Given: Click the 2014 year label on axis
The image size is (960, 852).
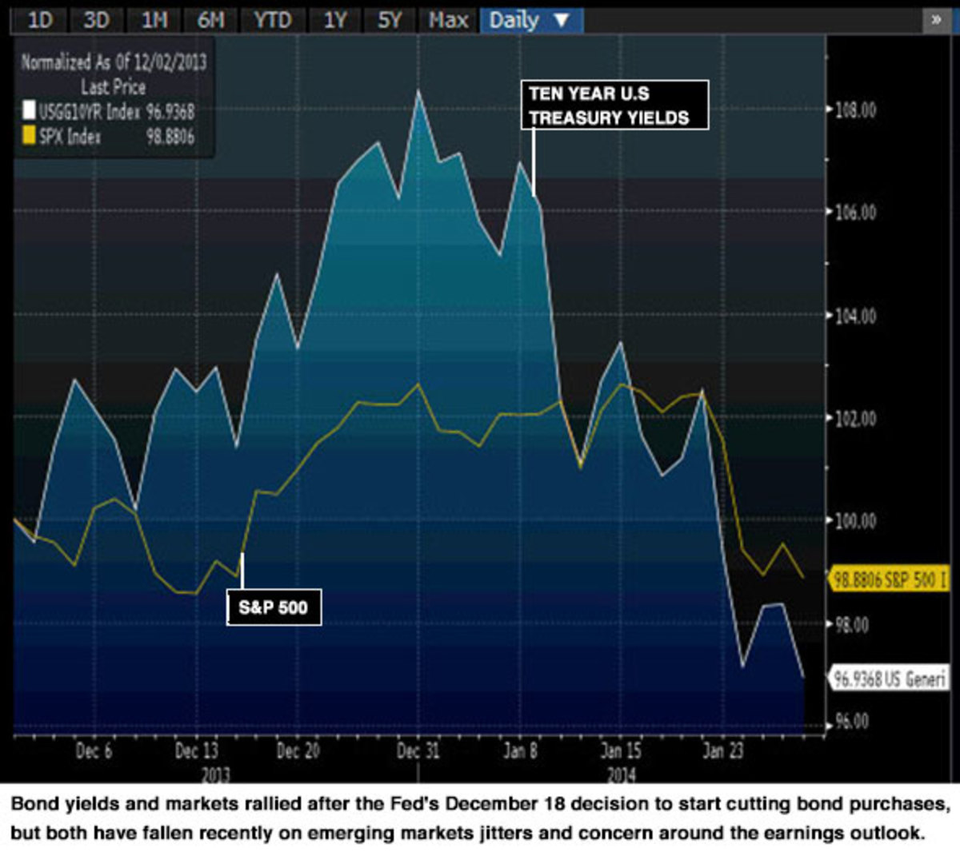Looking at the screenshot, I should pyautogui.click(x=622, y=774).
